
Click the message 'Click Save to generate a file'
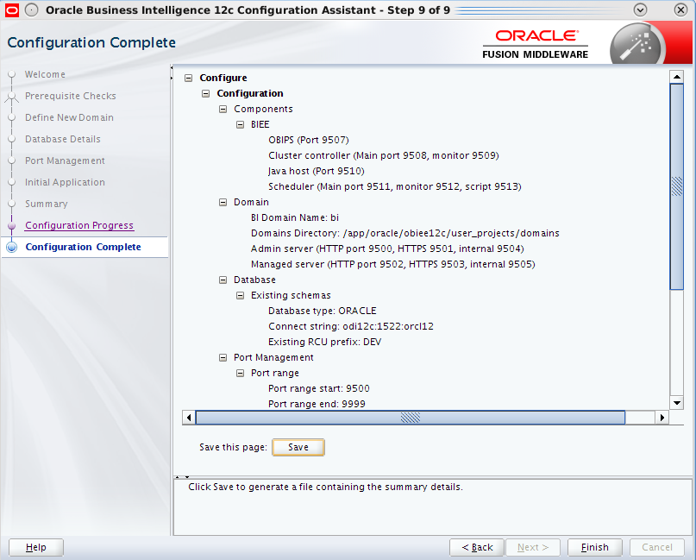tap(325, 488)
